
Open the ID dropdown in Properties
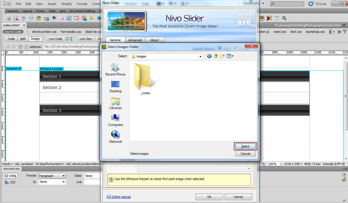point(52,182)
